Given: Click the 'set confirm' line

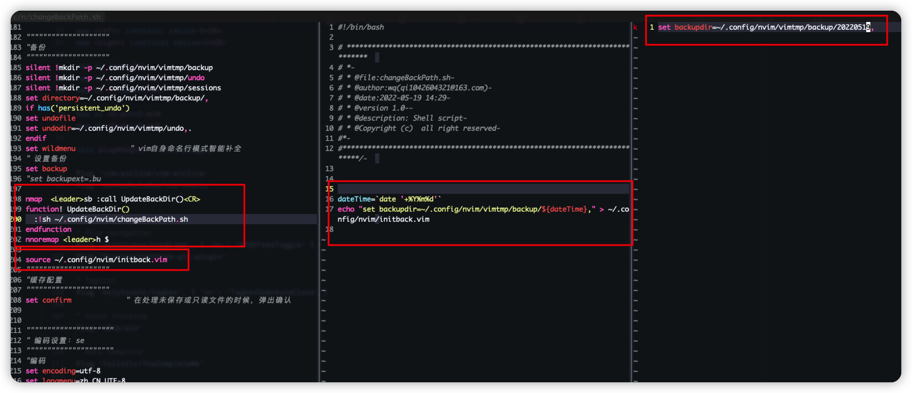Looking at the screenshot, I should tap(48, 300).
